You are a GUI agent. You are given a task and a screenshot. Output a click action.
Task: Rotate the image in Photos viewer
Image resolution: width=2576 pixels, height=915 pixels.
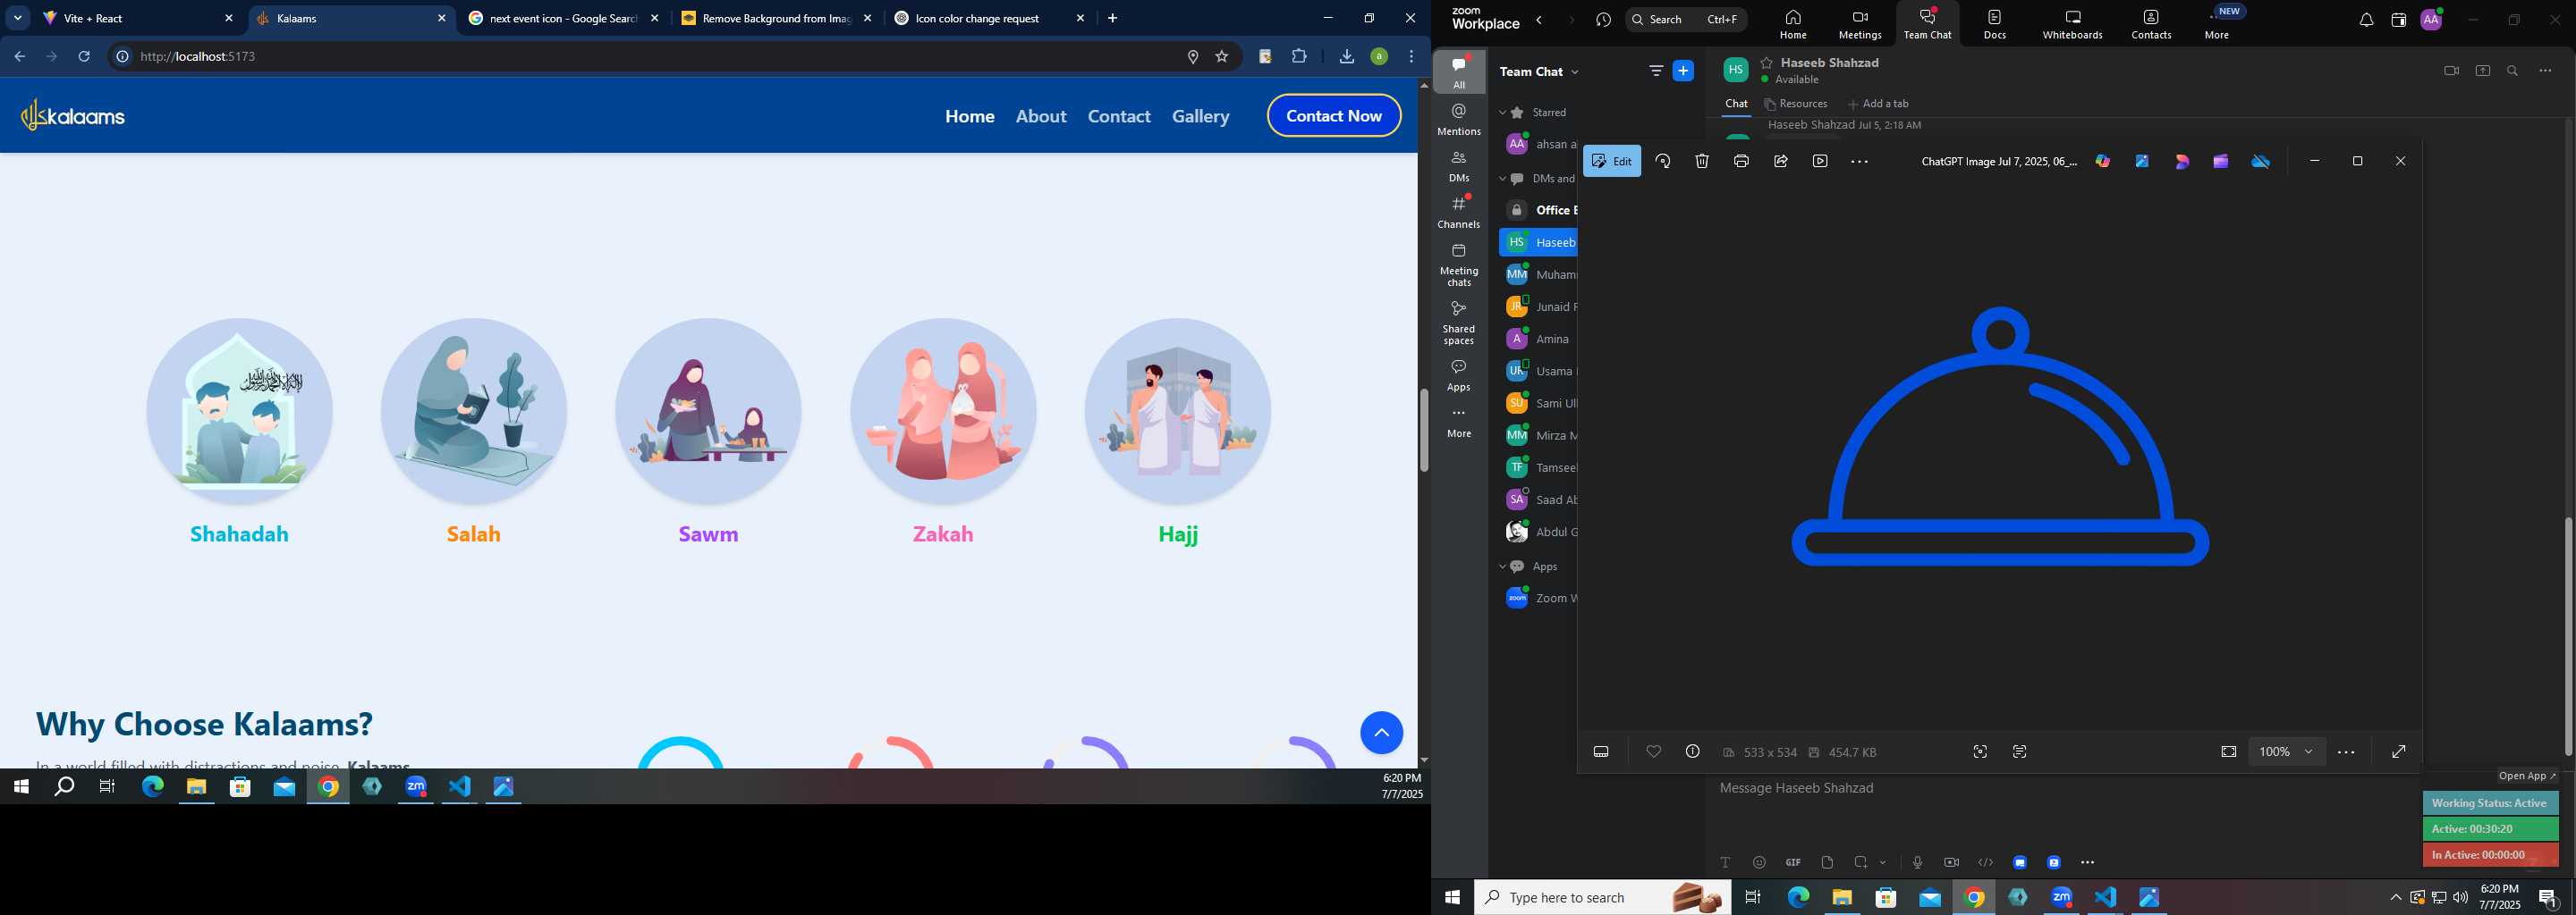[x=1663, y=161]
